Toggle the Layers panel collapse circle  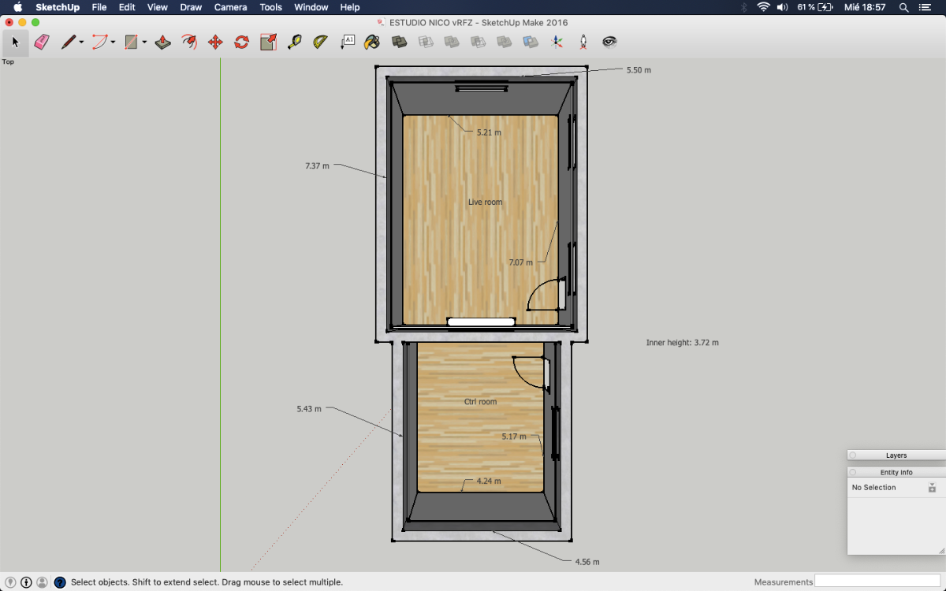pos(853,455)
